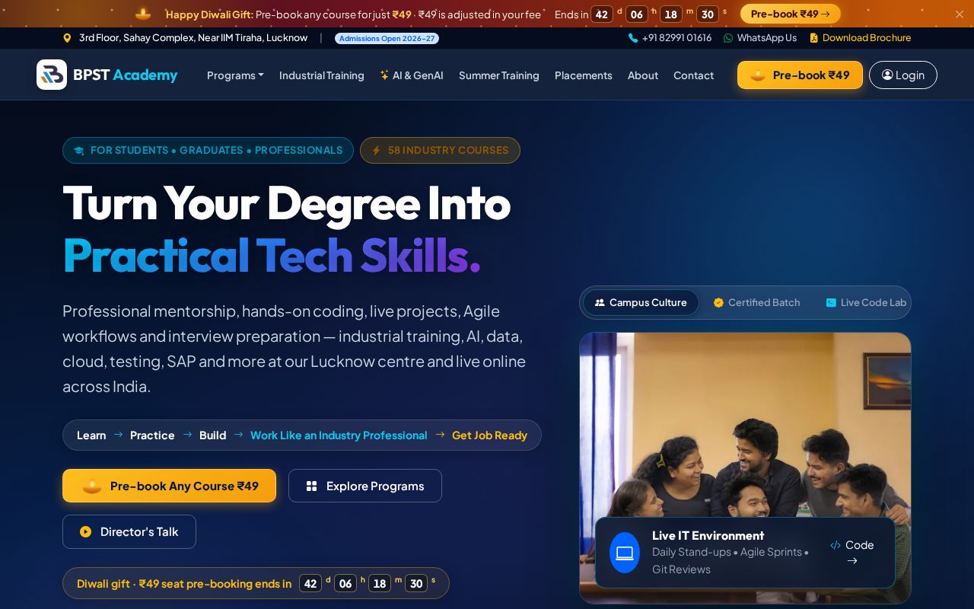
Task: Open the Contact page
Action: click(x=693, y=75)
